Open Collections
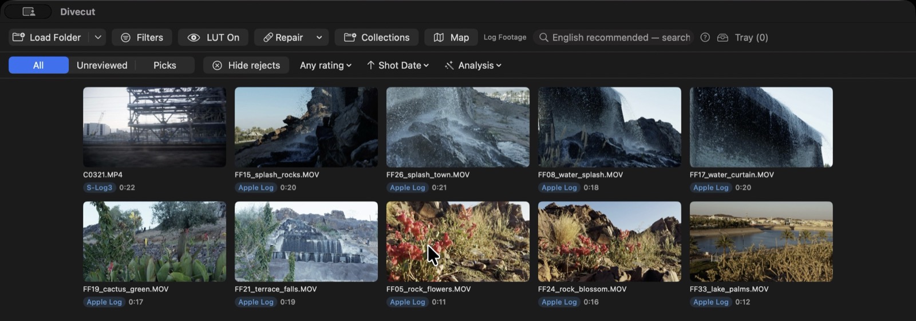The height and width of the screenshot is (321, 916). point(377,37)
